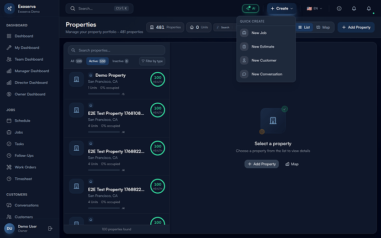This screenshot has width=381, height=238.
Task: Open the EN language dropdown
Action: coord(314,8)
